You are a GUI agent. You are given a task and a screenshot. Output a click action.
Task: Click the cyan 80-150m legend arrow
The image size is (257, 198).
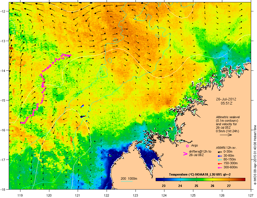pyautogui.click(x=220, y=160)
